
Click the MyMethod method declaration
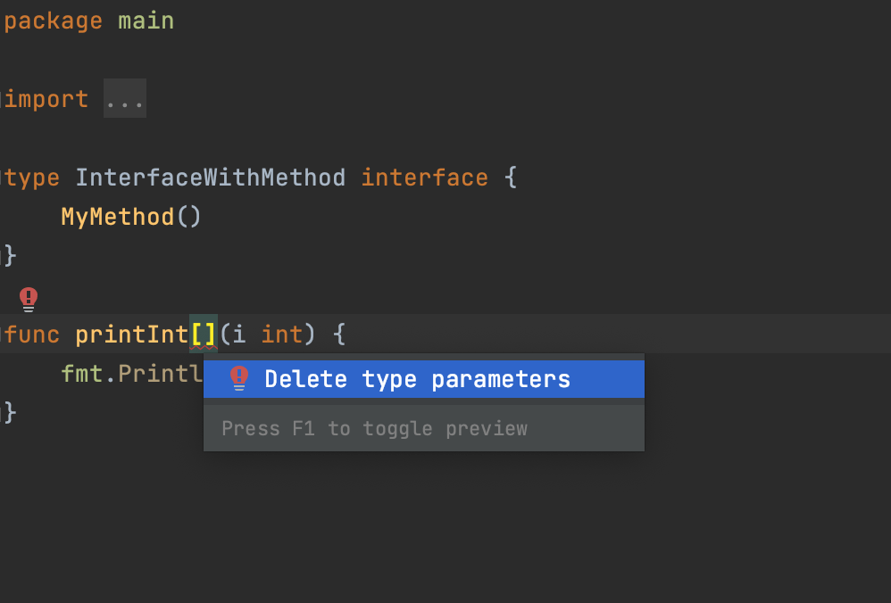[x=117, y=217]
